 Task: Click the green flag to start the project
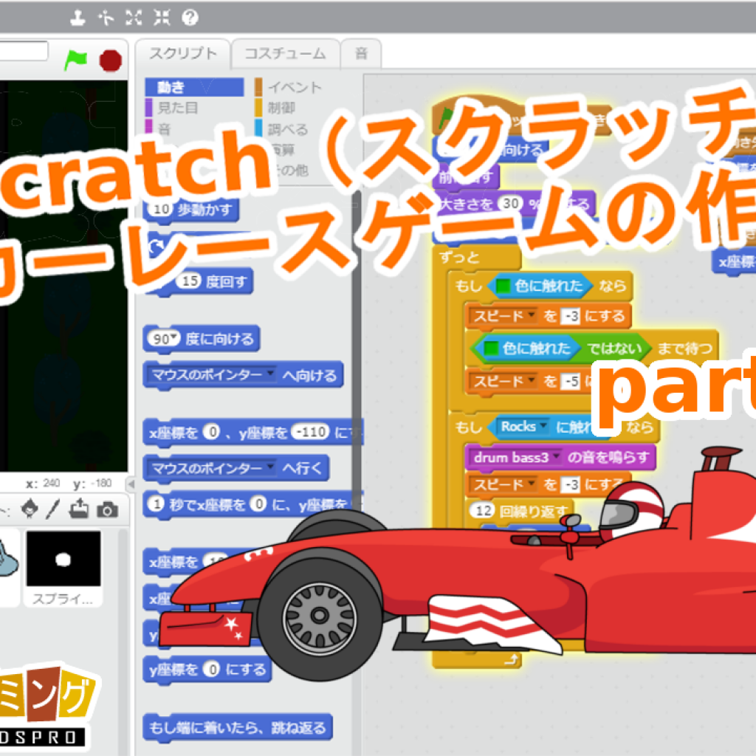[x=75, y=60]
